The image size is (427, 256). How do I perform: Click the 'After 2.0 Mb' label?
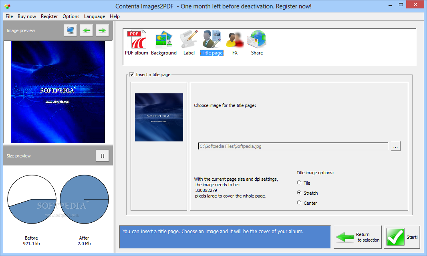84,241
